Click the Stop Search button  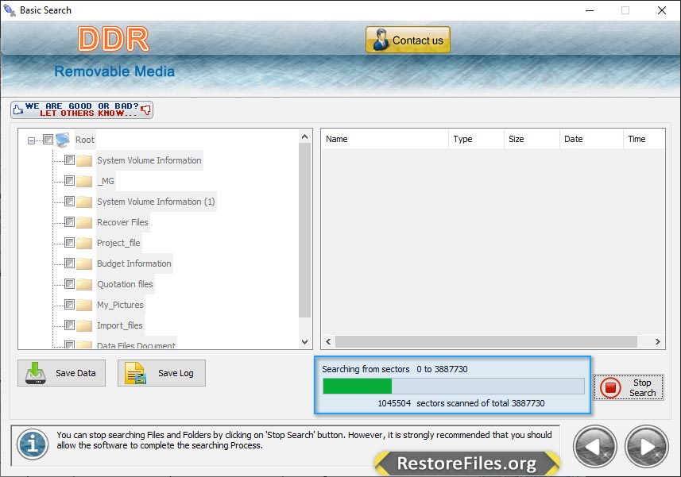tap(629, 387)
